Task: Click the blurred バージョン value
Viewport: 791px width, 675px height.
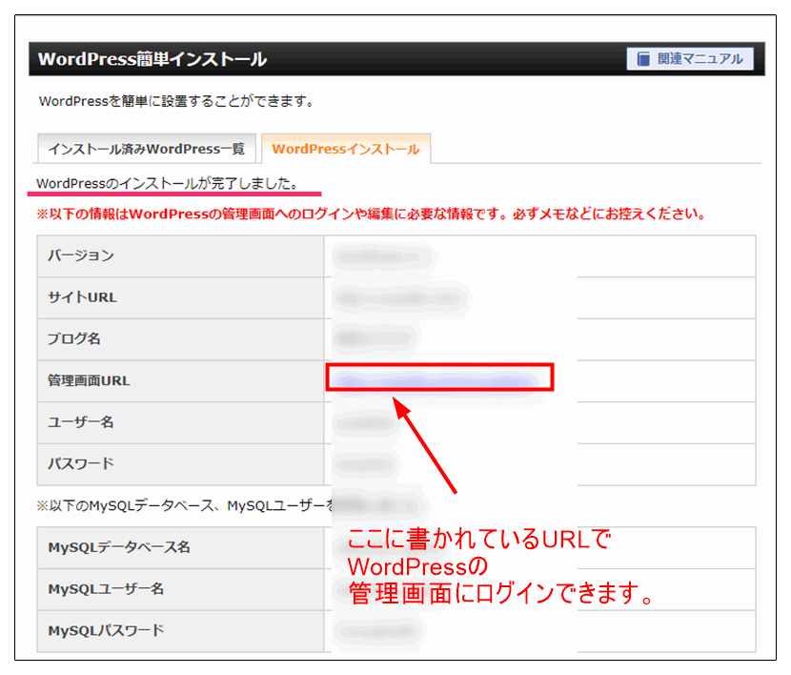Action: pyautogui.click(x=382, y=256)
